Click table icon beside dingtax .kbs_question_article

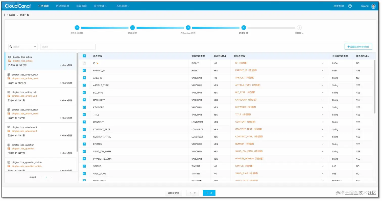(9, 162)
